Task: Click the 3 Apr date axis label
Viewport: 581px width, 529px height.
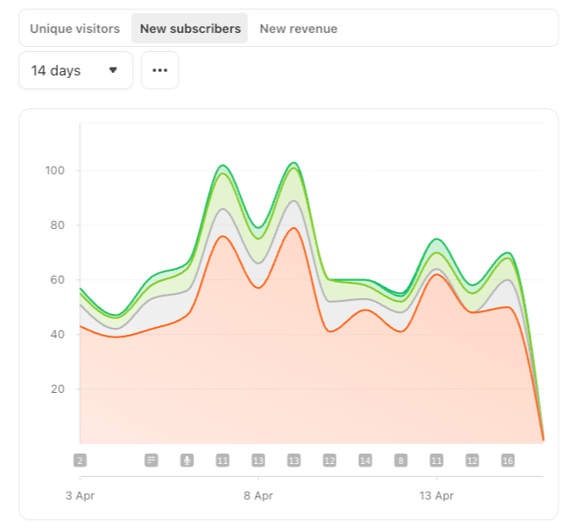Action: point(80,497)
